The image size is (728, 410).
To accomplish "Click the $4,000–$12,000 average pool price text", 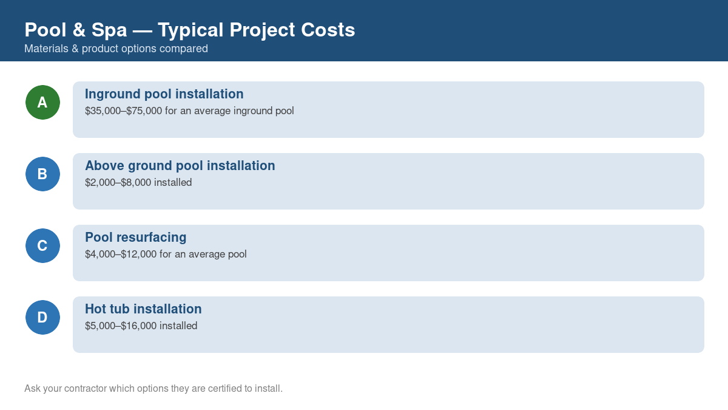I will click(x=166, y=255).
